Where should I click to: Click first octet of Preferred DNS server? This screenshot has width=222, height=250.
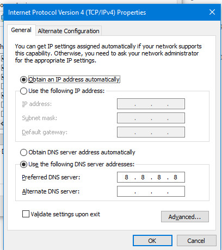click(126, 177)
